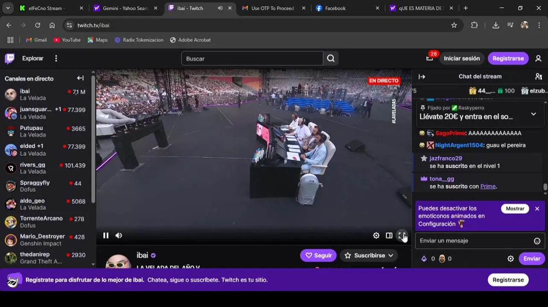The width and height of the screenshot is (548, 307).
Task: Expand the pinned message chevron
Action: (533, 114)
